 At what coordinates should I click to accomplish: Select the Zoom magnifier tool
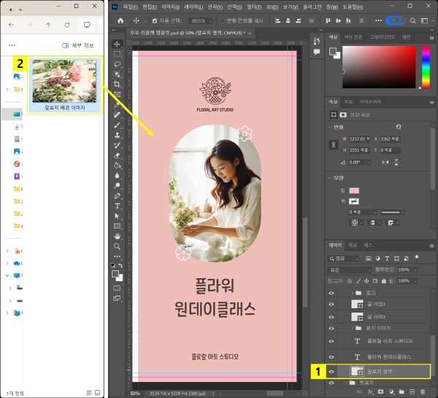coord(117,246)
